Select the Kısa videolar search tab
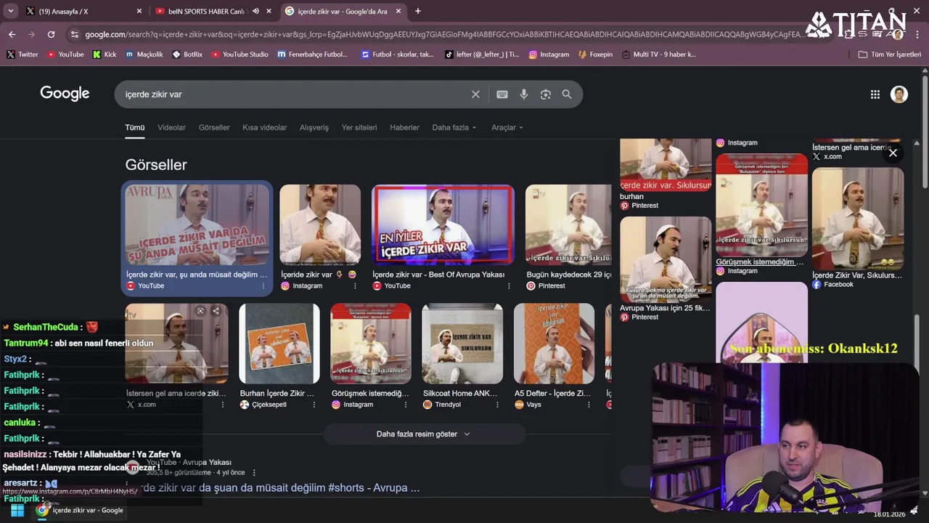The image size is (929, 523). pos(264,127)
